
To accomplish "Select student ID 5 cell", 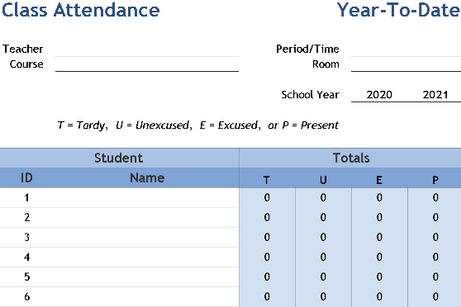I will coord(26,276).
